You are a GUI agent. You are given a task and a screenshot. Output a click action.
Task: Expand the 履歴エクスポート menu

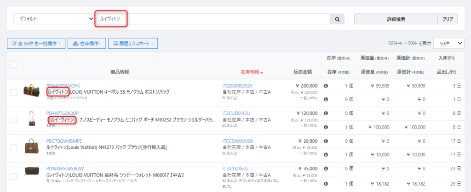pyautogui.click(x=133, y=44)
